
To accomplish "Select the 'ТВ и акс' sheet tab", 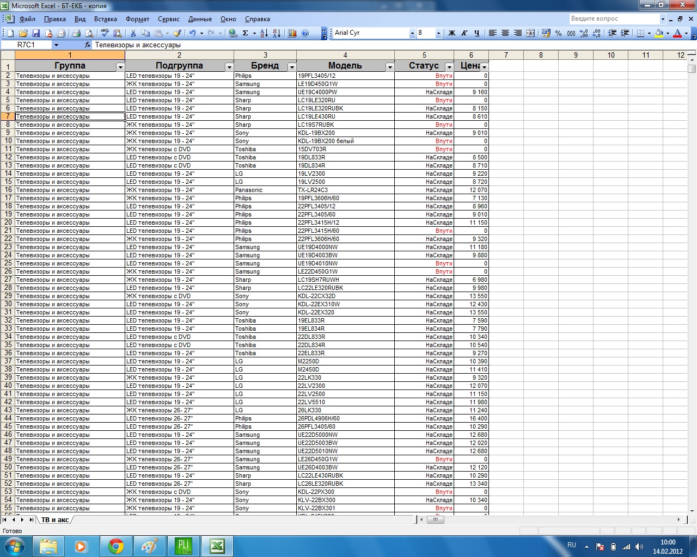I will (55, 520).
